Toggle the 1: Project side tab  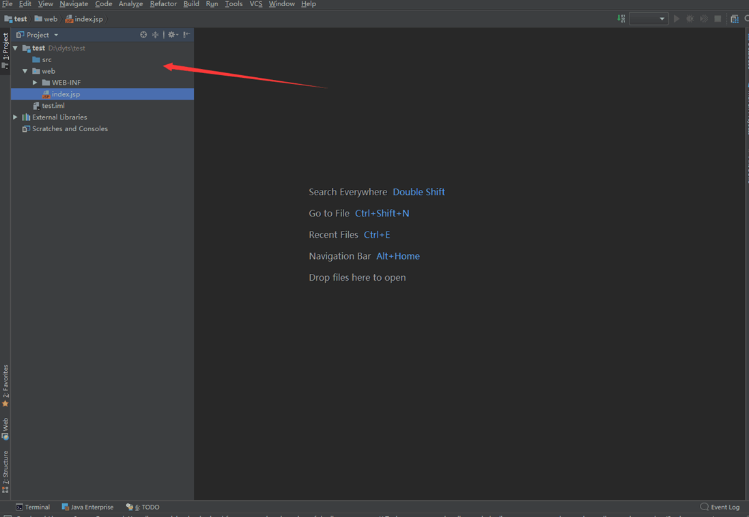tap(5, 50)
